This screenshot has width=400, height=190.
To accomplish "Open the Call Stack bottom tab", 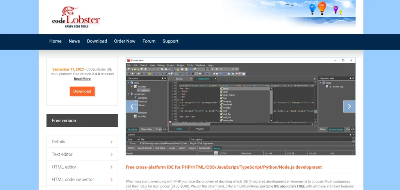I will (x=160, y=148).
